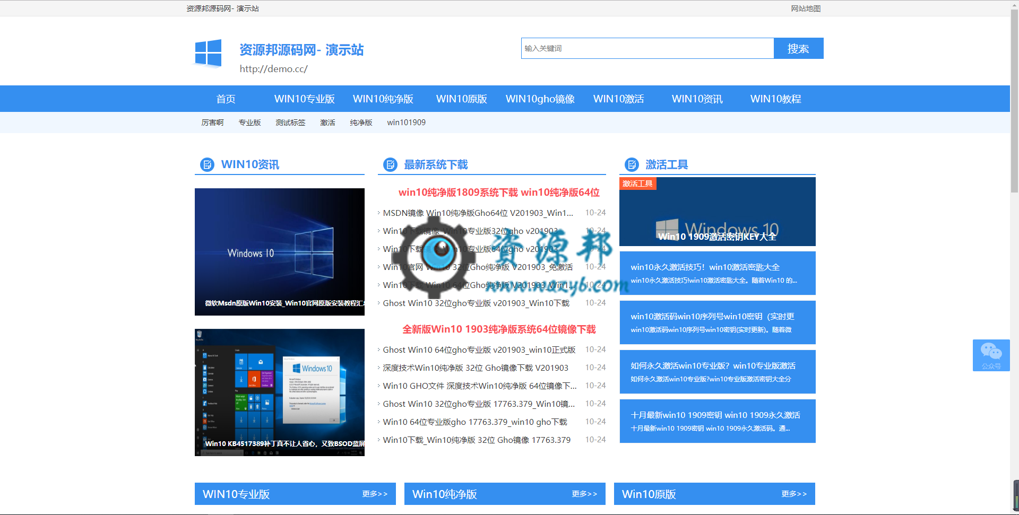1019x515 pixels.
Task: Click the Windows logo site icon
Action: [x=208, y=53]
